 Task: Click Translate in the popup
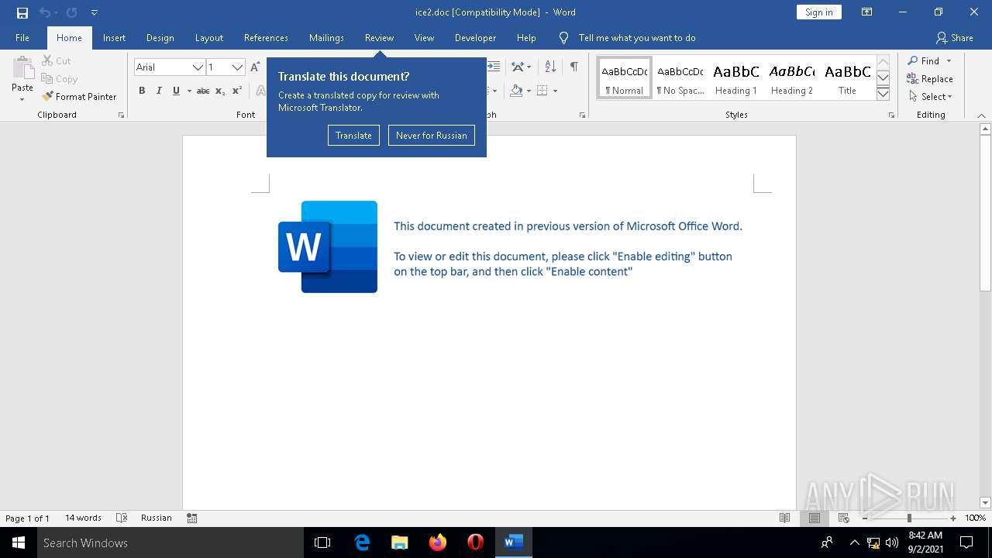point(353,135)
